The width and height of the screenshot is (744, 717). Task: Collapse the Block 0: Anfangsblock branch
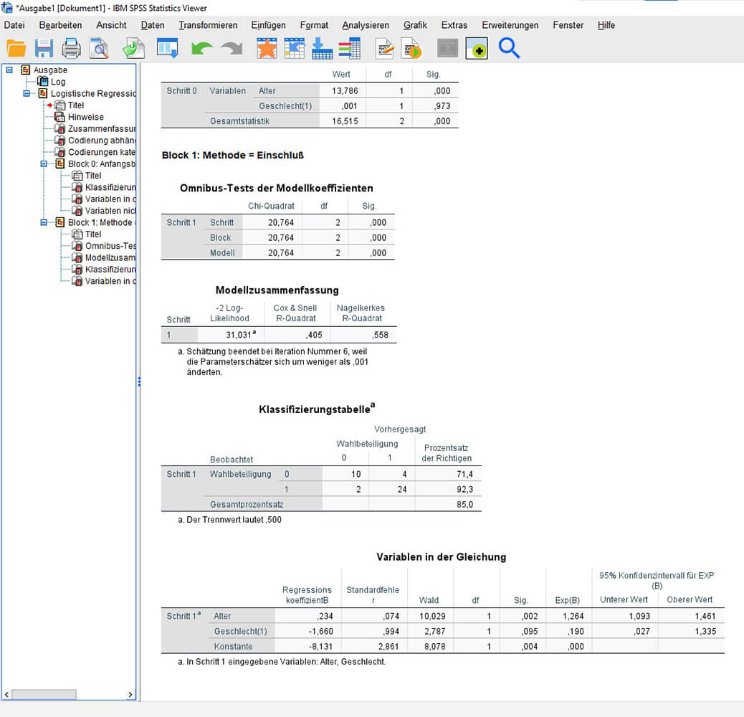[x=44, y=163]
